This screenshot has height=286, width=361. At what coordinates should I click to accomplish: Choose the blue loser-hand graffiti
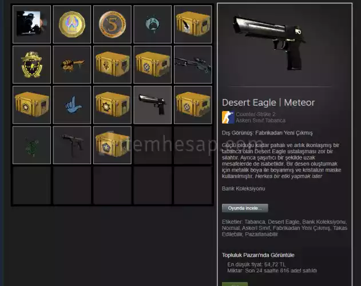[x=72, y=105]
